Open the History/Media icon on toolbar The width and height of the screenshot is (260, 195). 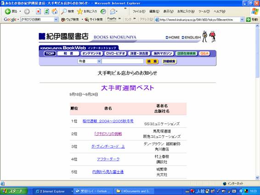[x=103, y=11]
